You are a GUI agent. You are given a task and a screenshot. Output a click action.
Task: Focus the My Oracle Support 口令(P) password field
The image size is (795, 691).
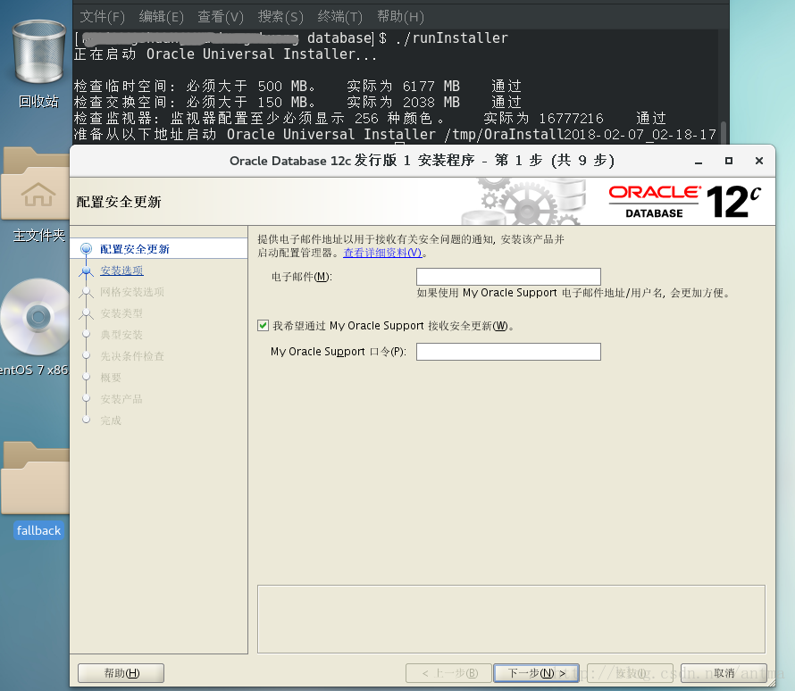508,352
